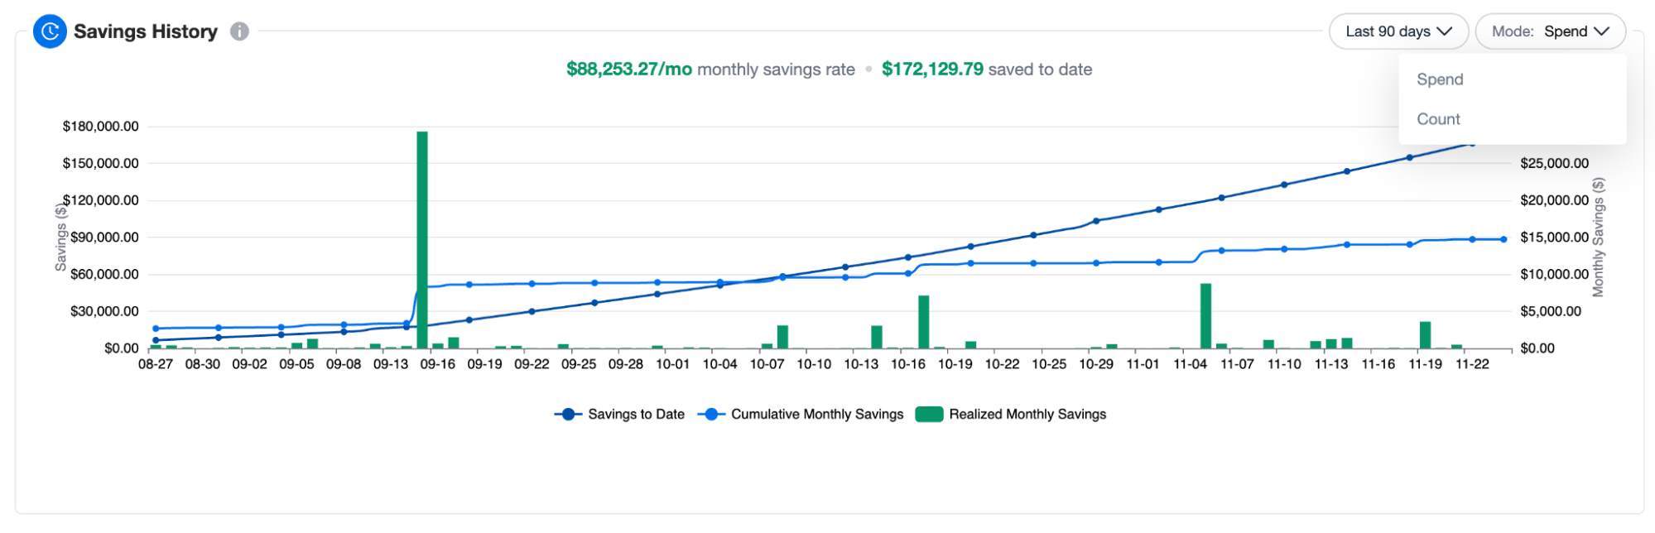Viewport: 1655px width, 533px height.
Task: Click the Savings History clock icon
Action: (x=50, y=31)
